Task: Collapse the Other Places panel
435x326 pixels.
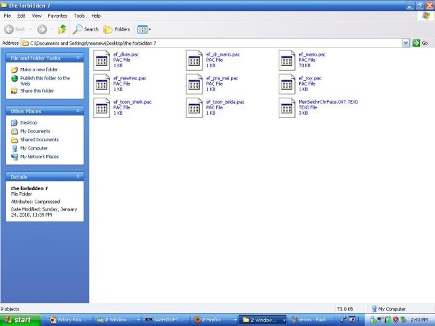Action: tap(78, 111)
